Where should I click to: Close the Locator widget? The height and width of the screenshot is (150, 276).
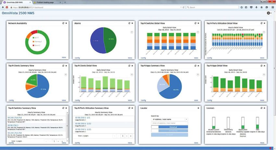click(x=198, y=108)
